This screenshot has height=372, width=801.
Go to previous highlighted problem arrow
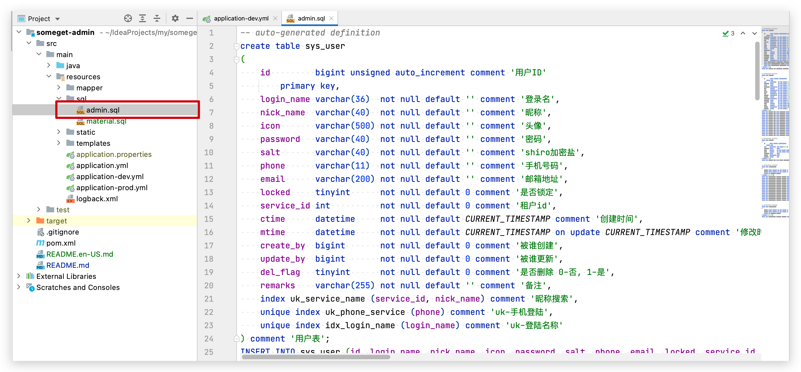[x=743, y=34]
